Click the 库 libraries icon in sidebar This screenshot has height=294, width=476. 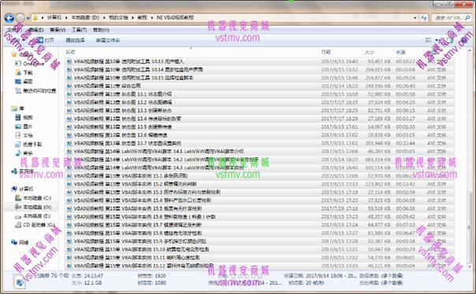[14, 108]
